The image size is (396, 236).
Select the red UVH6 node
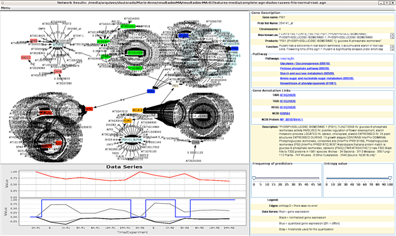[x=58, y=72]
